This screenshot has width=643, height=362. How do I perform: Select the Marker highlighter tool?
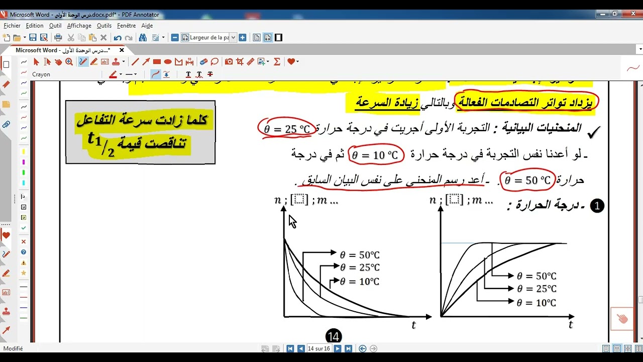coord(94,62)
